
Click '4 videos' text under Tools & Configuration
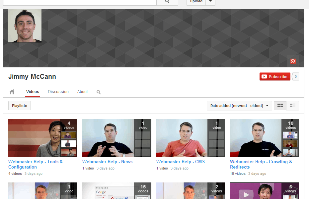pyautogui.click(x=15, y=174)
